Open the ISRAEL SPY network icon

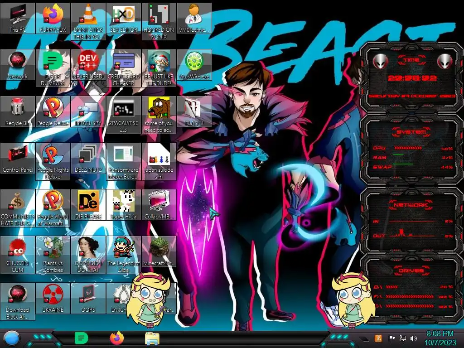coord(88,112)
